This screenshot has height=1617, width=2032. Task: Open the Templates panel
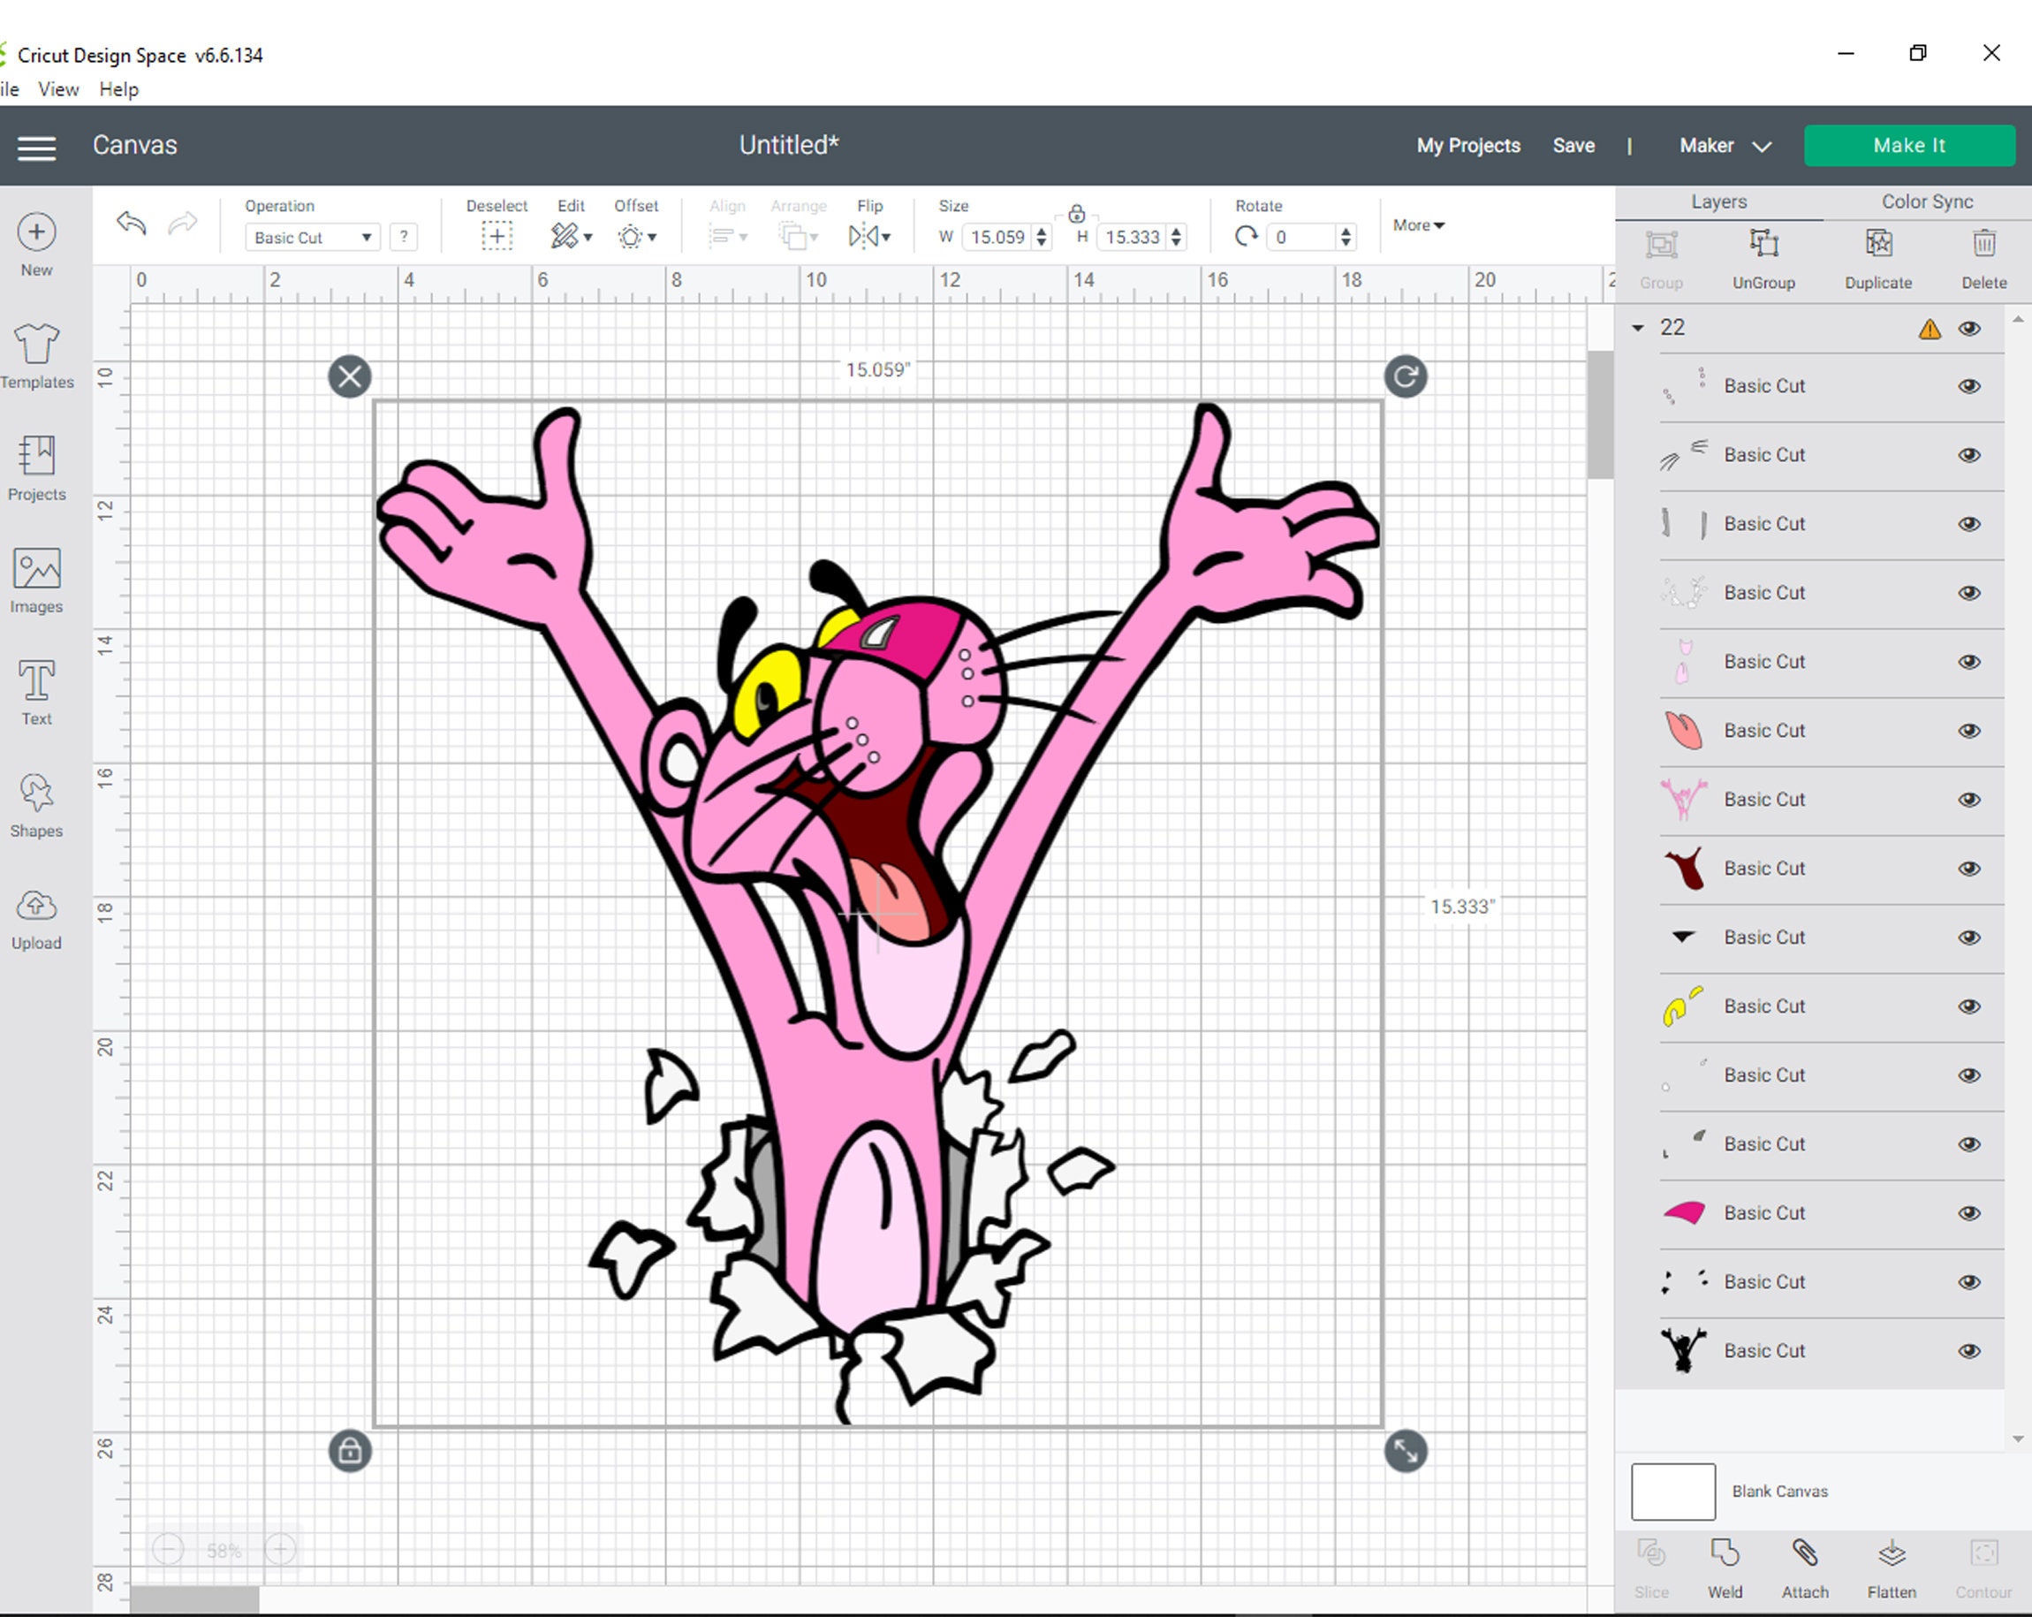[x=37, y=356]
